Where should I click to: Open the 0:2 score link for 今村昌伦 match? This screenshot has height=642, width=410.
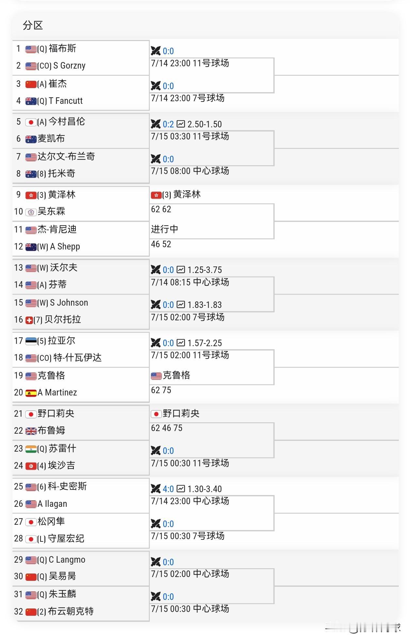168,124
